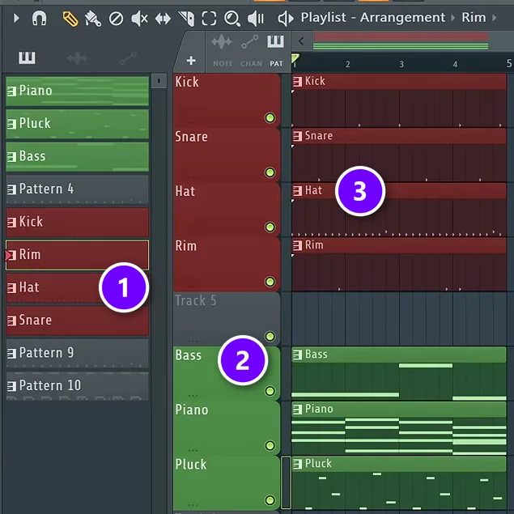
Task: Choose the Select marquee tool
Action: (x=209, y=19)
